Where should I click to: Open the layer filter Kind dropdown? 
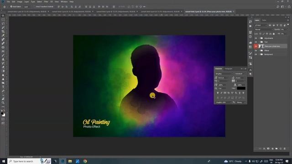261,25
